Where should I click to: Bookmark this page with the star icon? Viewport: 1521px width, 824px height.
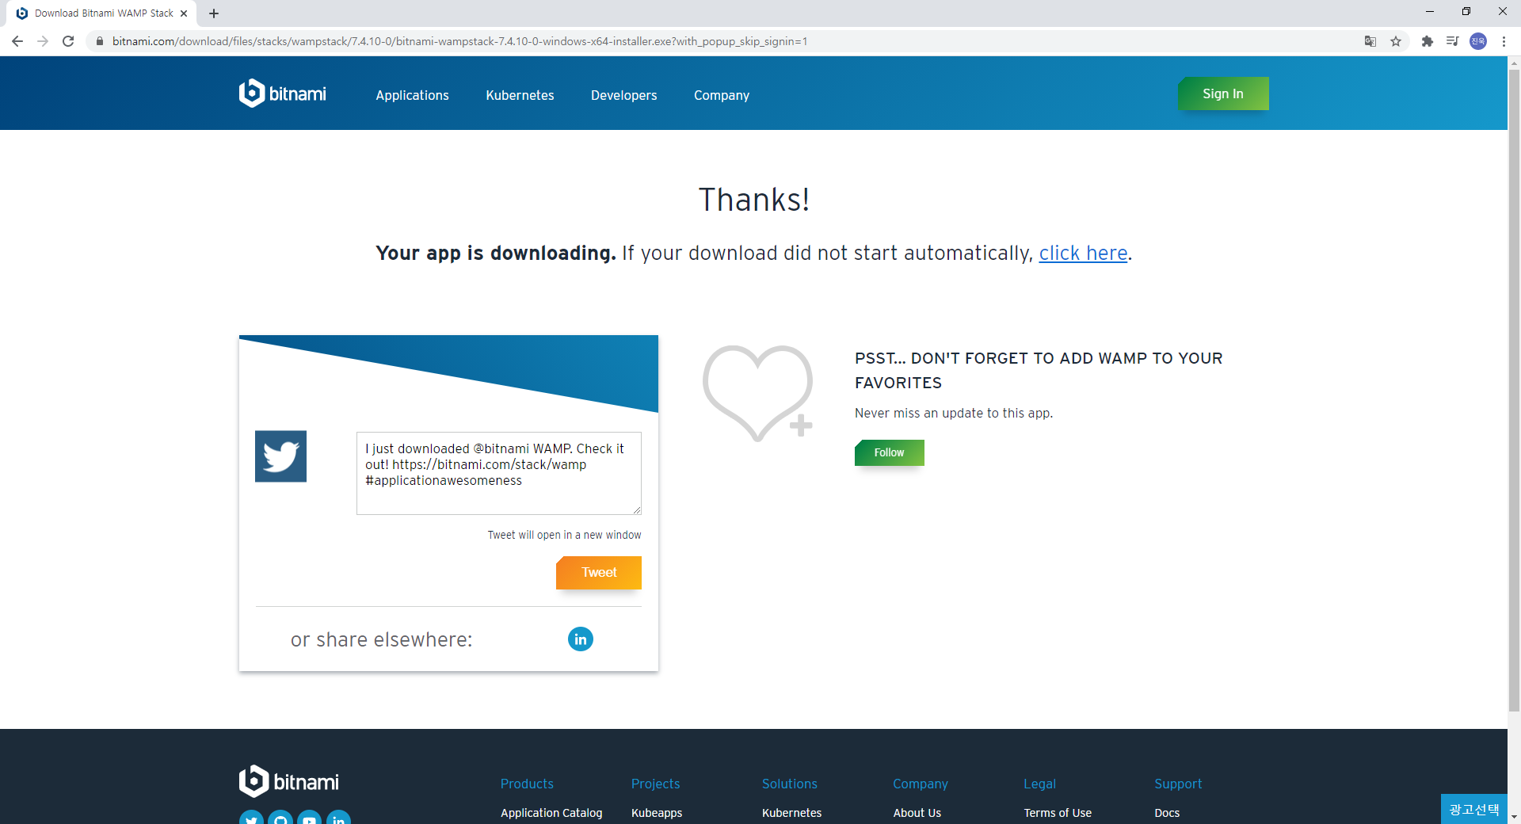(x=1396, y=41)
